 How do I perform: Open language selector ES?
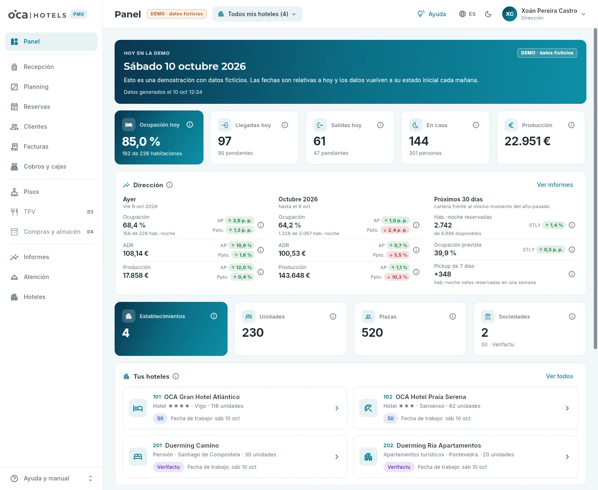click(x=468, y=14)
